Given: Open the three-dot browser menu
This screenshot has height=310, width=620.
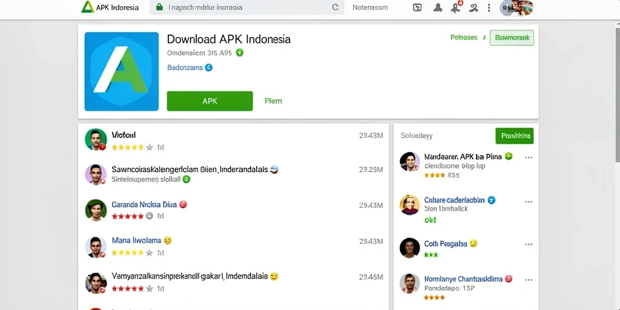Looking at the screenshot, I should 489,7.
